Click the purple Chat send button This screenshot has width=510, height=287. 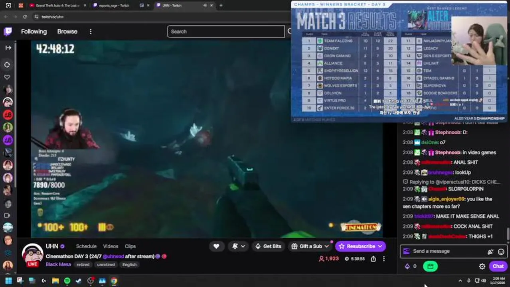498,266
